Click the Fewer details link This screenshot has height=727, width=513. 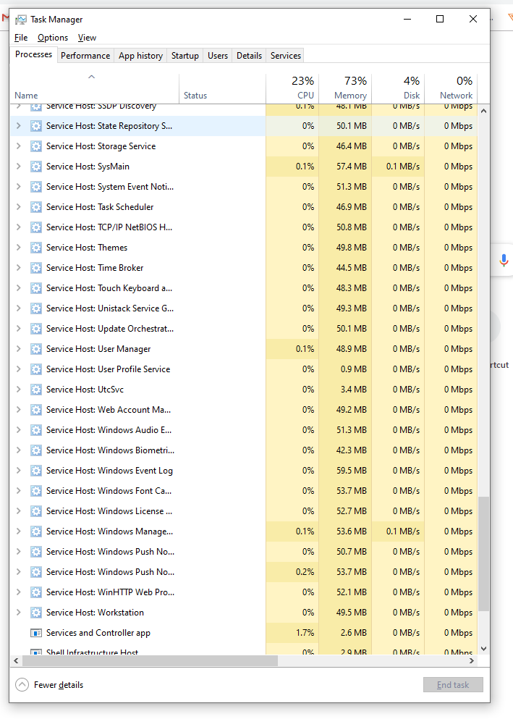[x=59, y=685]
